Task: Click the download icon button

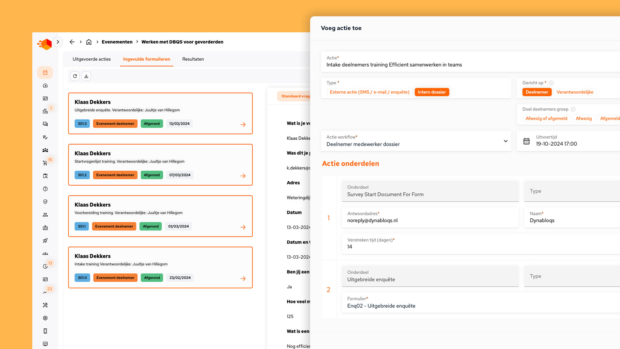Action: [x=86, y=76]
